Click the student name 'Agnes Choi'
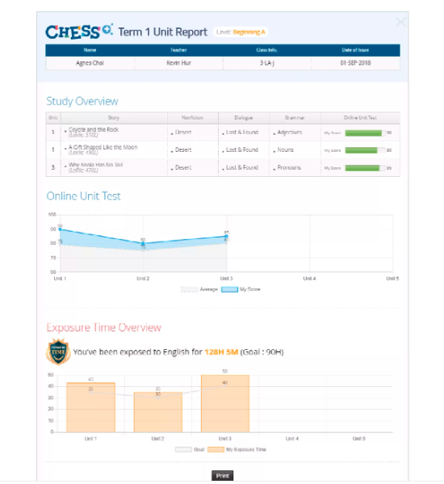This screenshot has height=484, width=444. tap(90, 63)
